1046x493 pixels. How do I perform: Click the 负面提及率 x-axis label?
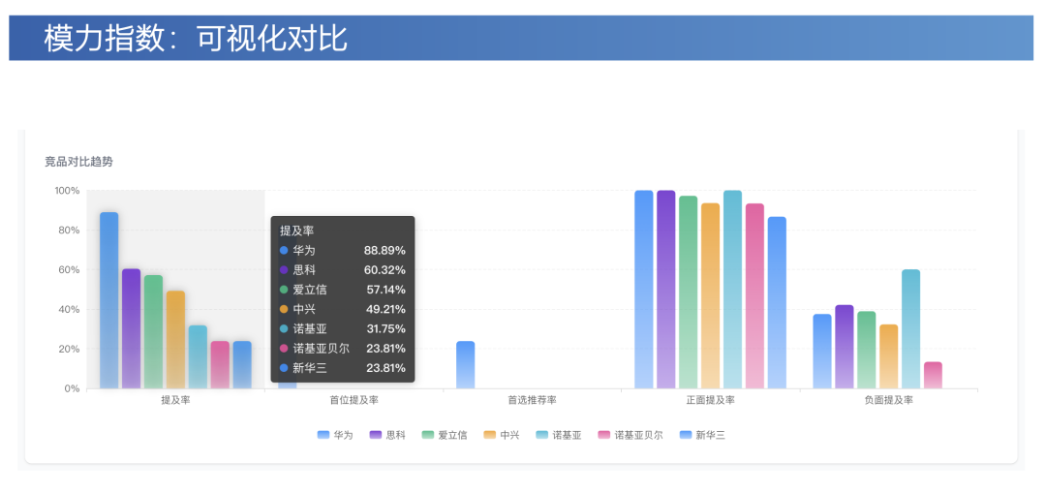[x=889, y=400]
